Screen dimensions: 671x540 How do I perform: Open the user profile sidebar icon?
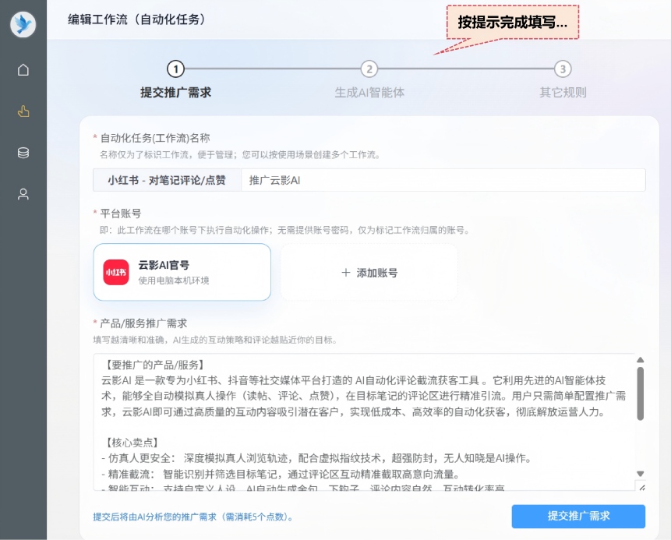[23, 194]
